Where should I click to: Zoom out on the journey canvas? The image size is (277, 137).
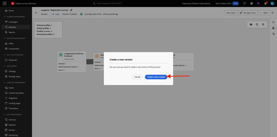point(257,25)
